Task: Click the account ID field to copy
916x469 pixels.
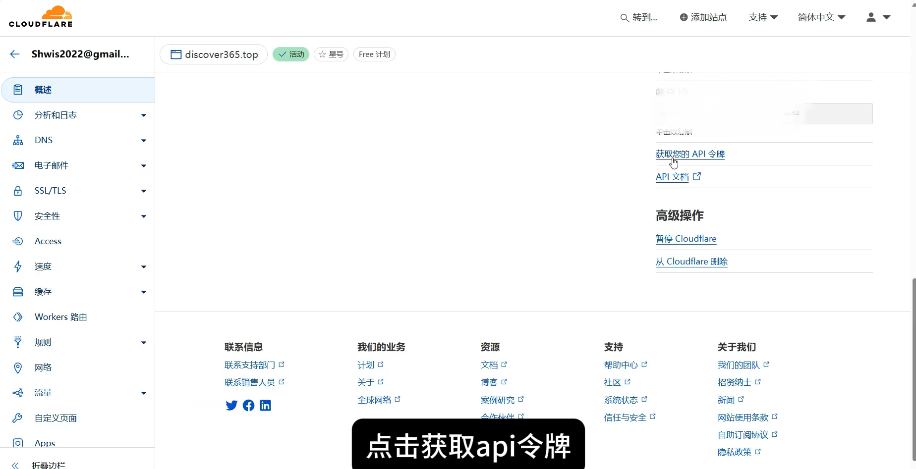Action: [764, 113]
